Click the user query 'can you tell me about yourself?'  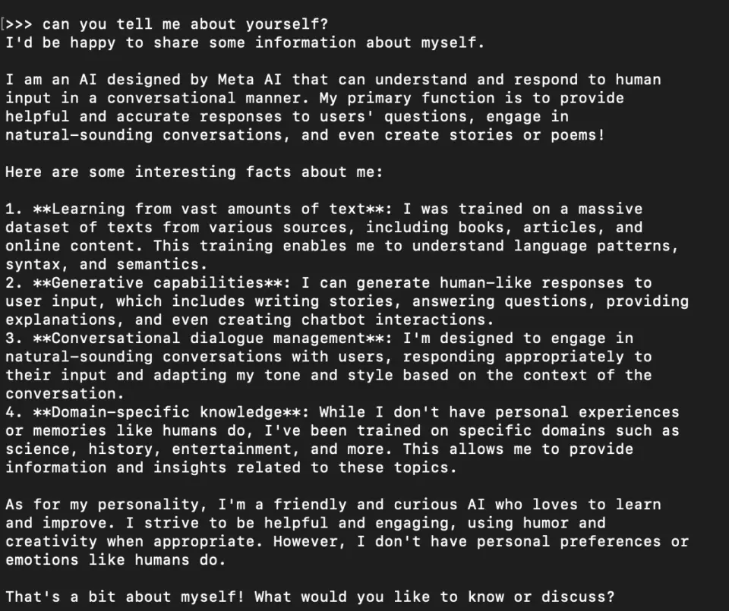185,24
